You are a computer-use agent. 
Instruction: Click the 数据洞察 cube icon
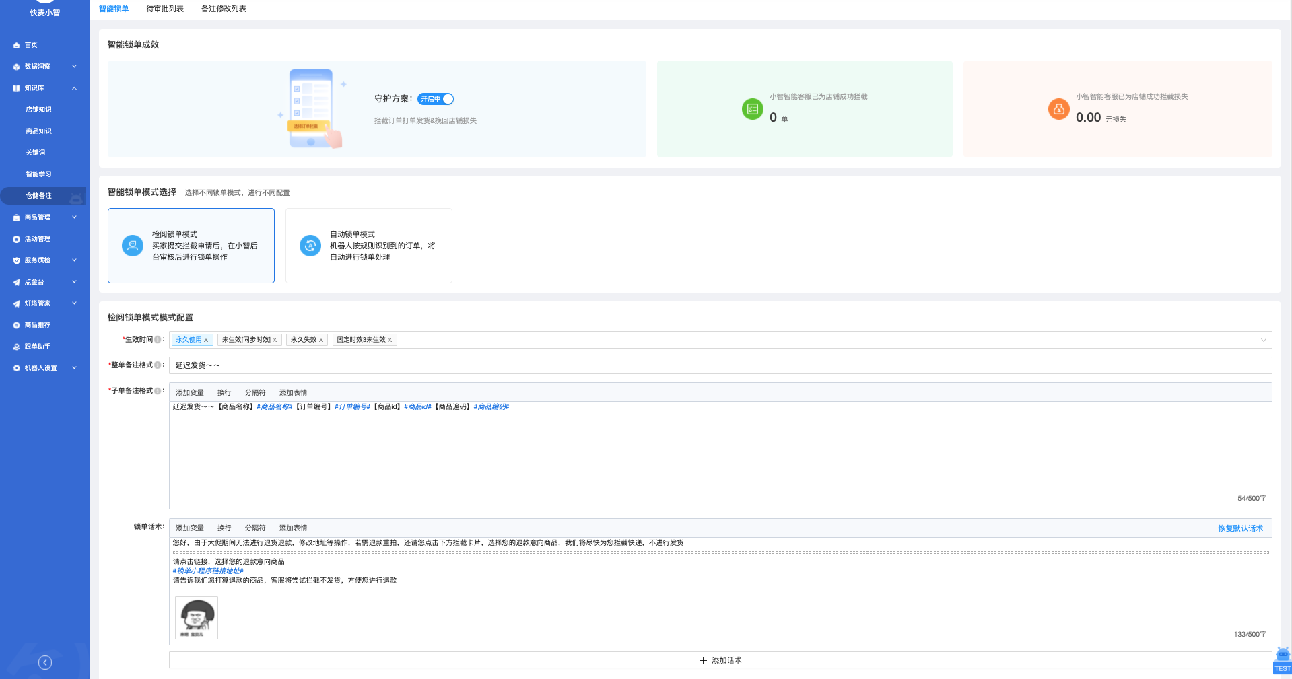point(16,67)
